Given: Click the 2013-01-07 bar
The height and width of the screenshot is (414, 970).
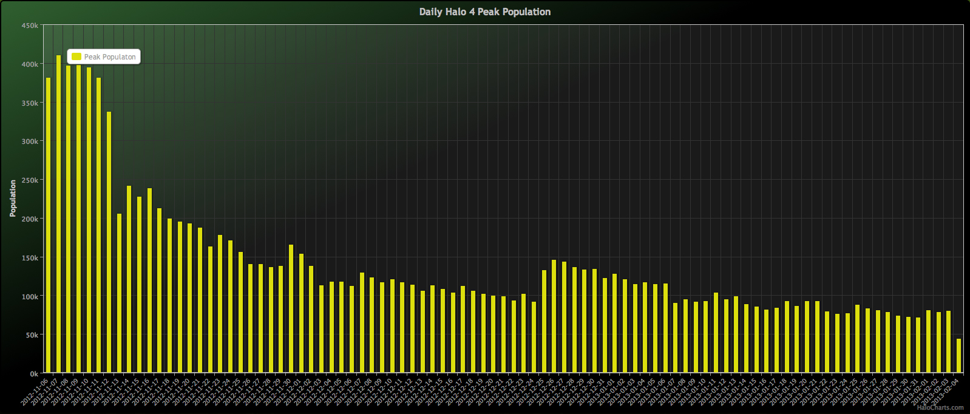Looking at the screenshot, I should click(676, 338).
